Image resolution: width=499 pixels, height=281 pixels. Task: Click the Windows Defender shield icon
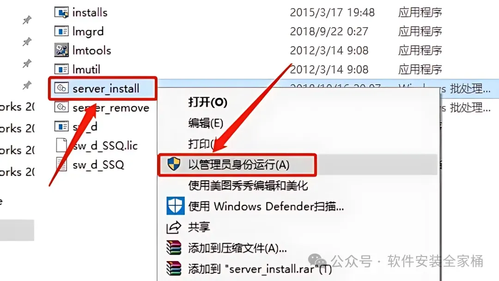click(176, 206)
